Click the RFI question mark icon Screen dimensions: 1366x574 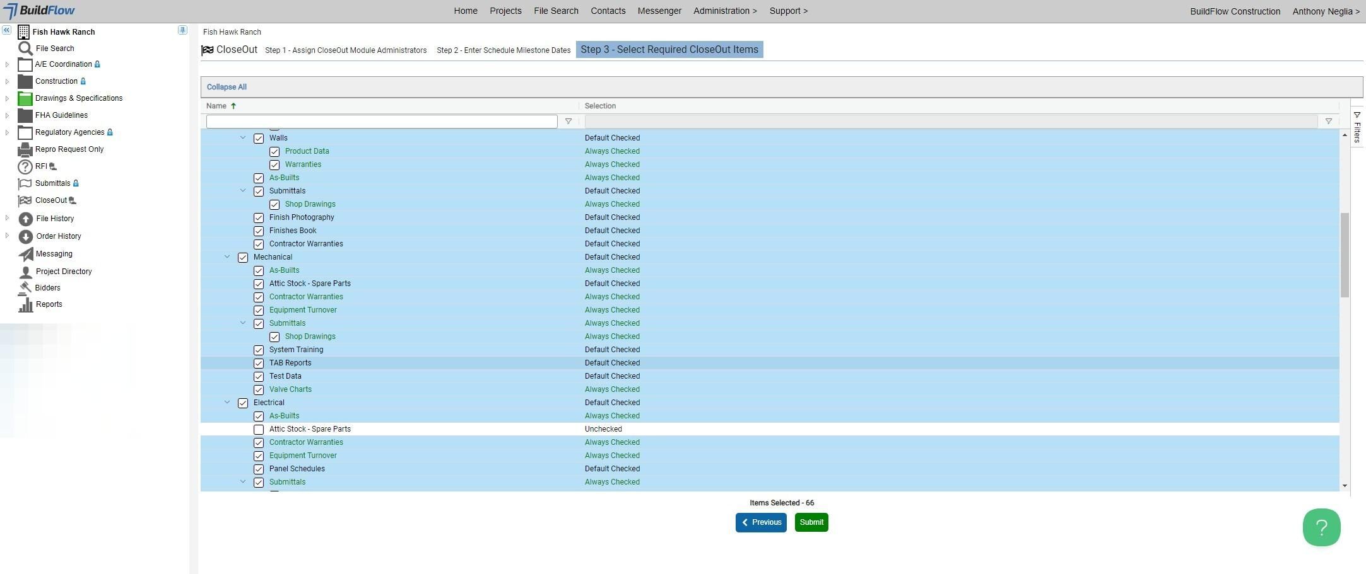coord(25,166)
